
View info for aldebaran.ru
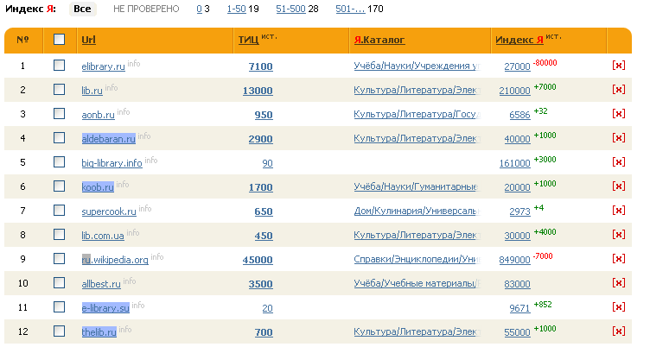pyautogui.click(x=143, y=136)
